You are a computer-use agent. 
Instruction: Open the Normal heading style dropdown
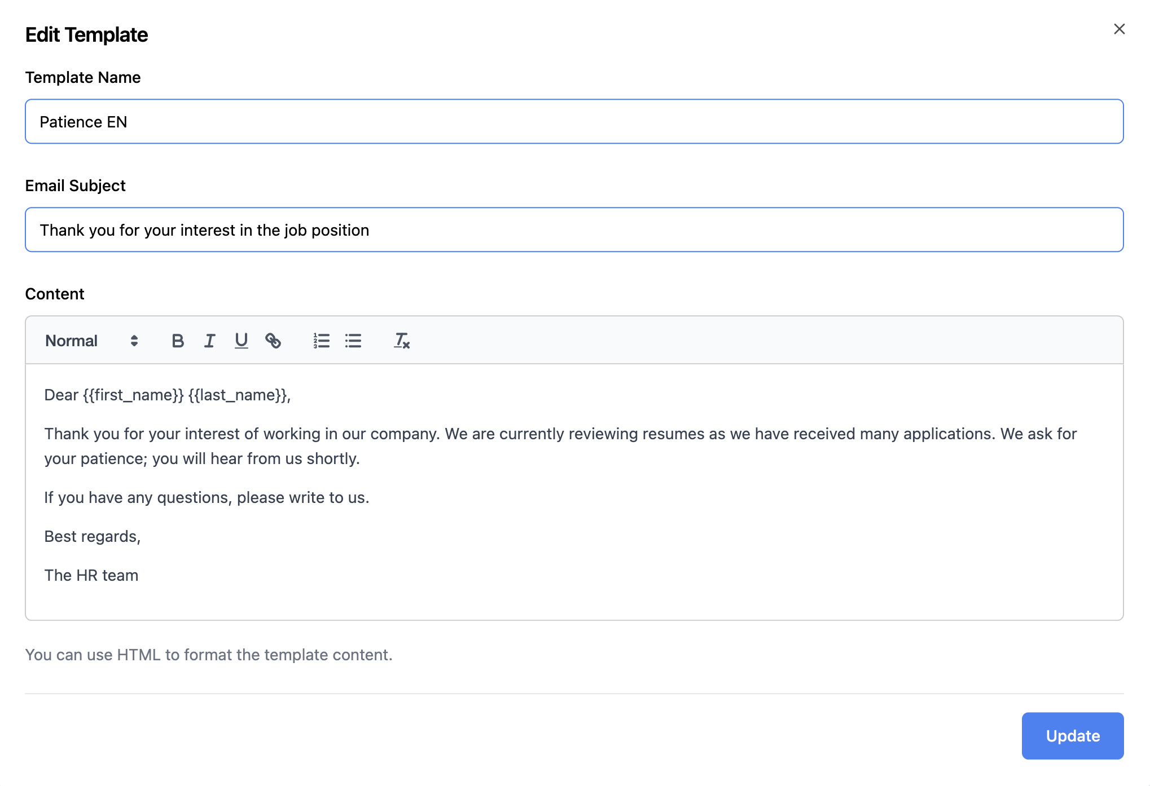point(72,341)
